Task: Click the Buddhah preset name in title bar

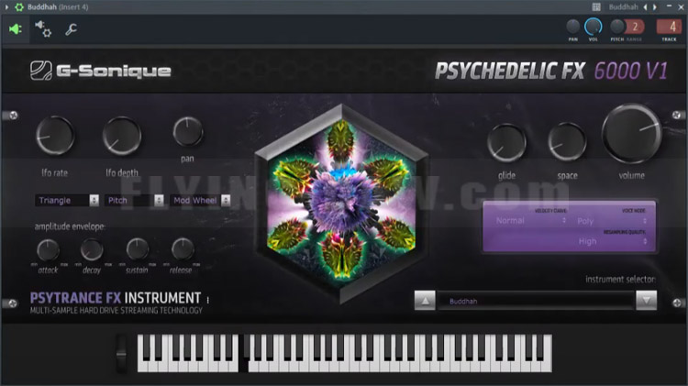Action: [x=623, y=7]
